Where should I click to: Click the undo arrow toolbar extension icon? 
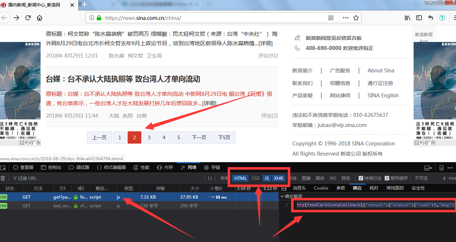pyautogui.click(x=431, y=18)
